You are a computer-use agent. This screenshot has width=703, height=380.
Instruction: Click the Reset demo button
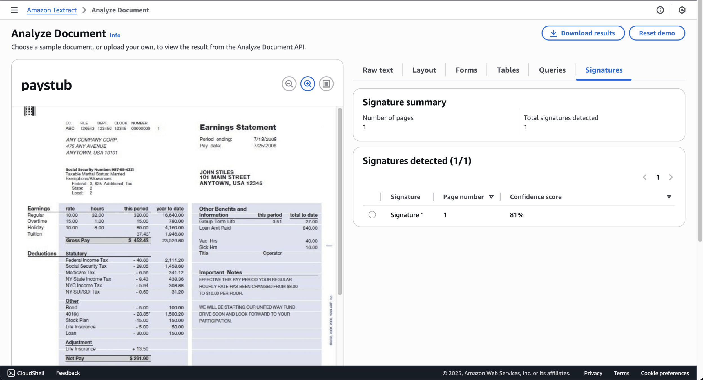pos(657,33)
